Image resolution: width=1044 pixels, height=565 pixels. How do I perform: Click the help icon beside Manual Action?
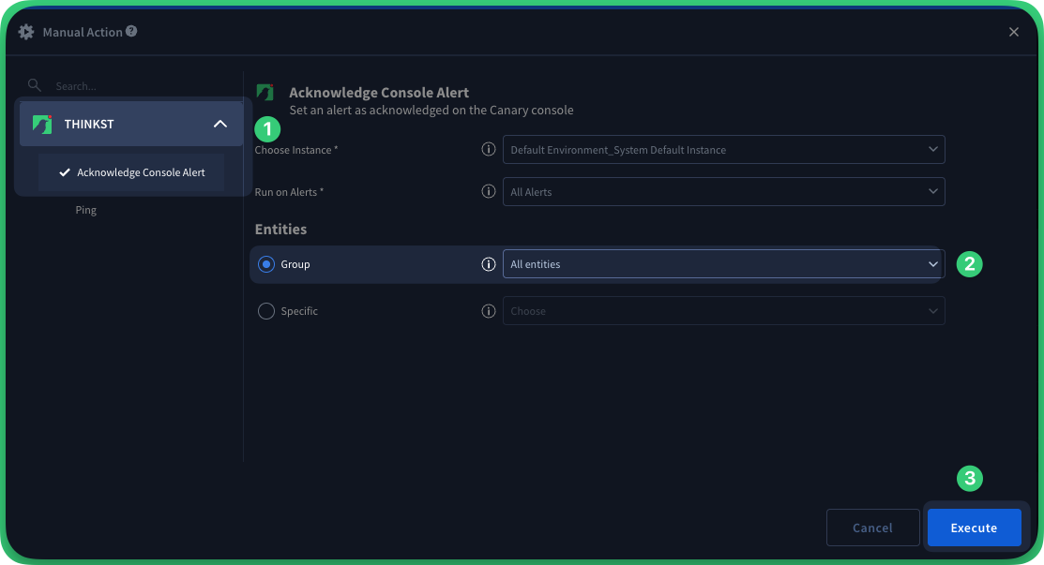[x=131, y=31]
